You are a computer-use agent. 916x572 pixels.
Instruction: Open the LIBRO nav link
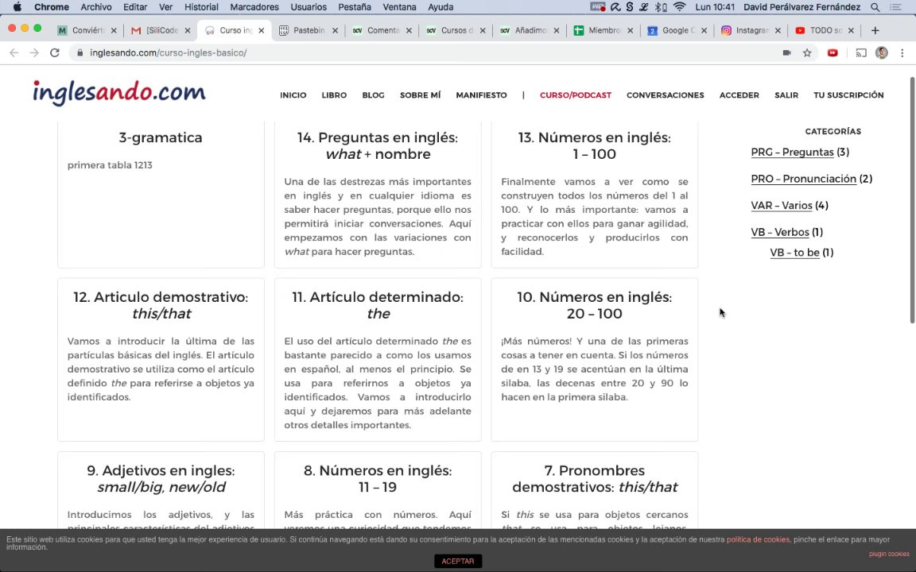(334, 95)
